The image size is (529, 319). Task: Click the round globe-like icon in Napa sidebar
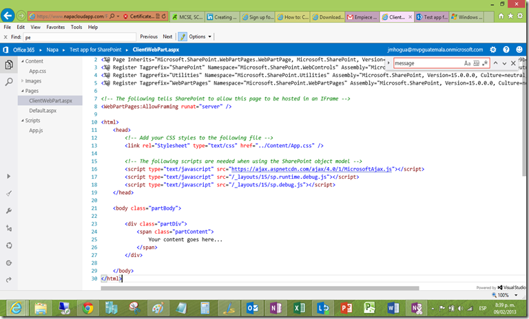pos(9,263)
